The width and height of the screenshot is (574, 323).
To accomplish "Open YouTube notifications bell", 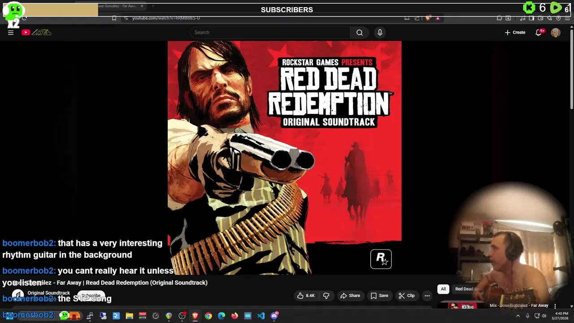I will click(x=539, y=32).
